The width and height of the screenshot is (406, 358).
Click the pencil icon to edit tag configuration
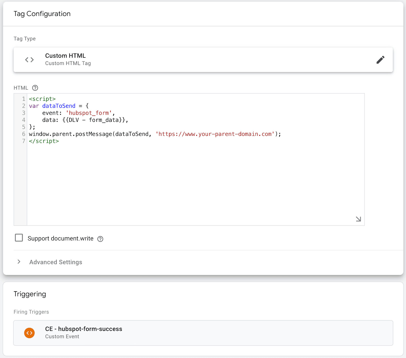[x=380, y=59]
